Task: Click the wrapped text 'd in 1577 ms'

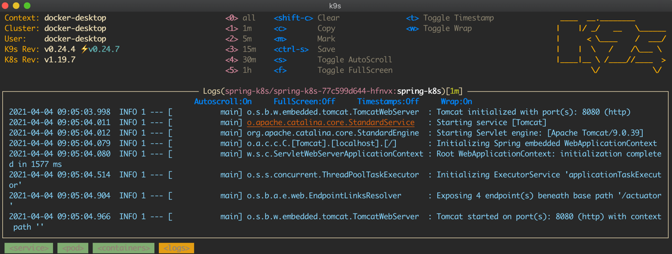Action: 35,165
